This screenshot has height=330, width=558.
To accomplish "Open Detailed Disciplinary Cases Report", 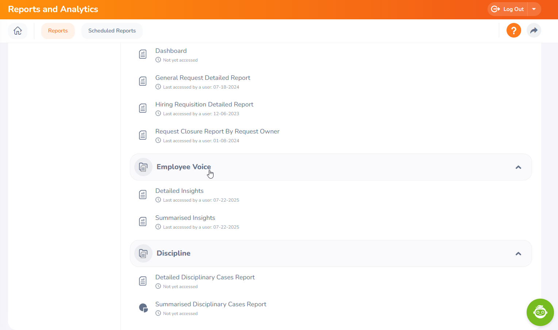I will 205,277.
